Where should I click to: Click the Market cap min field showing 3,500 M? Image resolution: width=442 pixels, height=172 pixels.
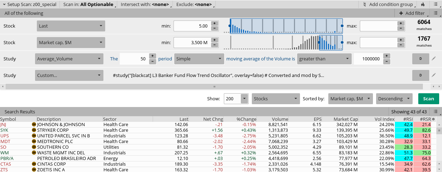tap(192, 42)
